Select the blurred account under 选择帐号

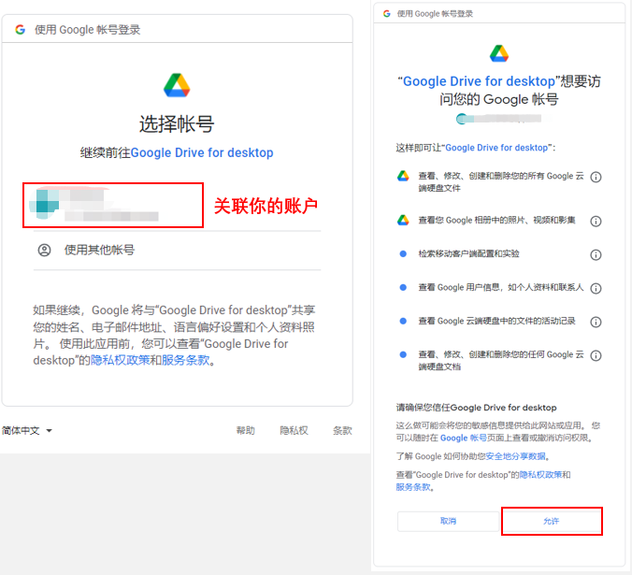(x=113, y=205)
